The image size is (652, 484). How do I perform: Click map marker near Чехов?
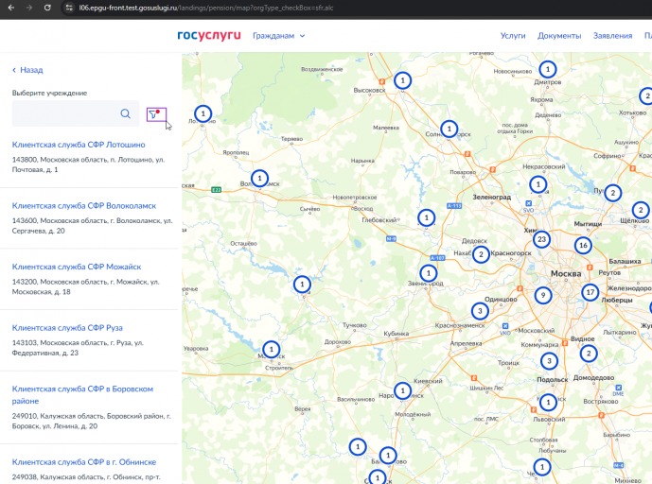pyautogui.click(x=542, y=467)
